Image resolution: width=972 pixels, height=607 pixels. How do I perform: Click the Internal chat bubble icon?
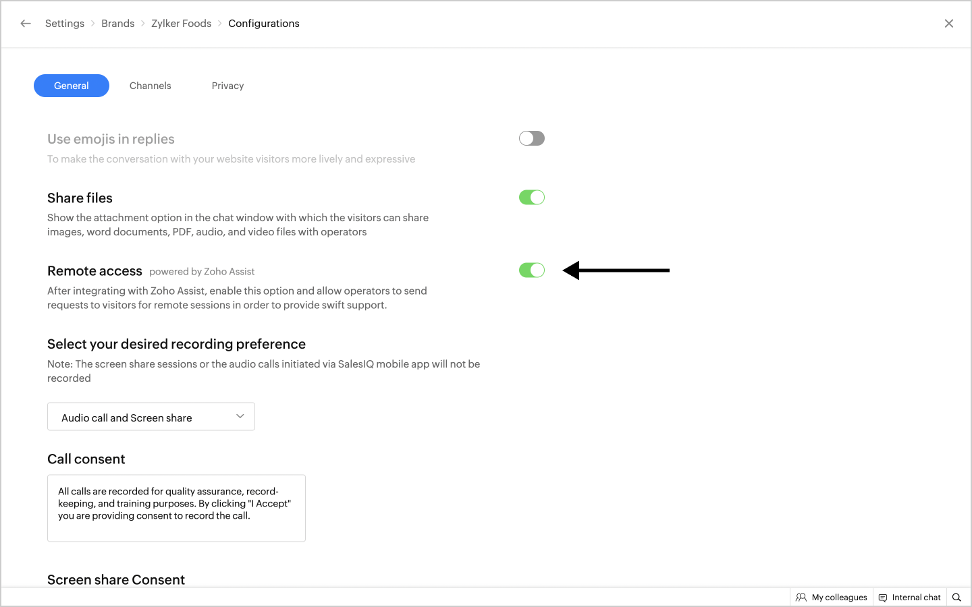[883, 598]
